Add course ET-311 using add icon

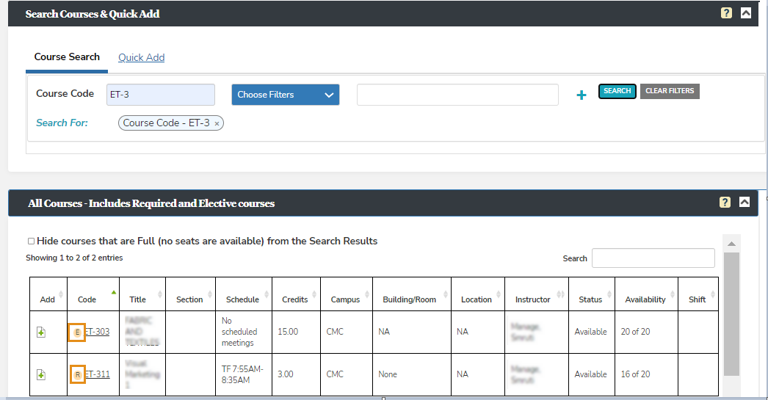click(x=42, y=375)
